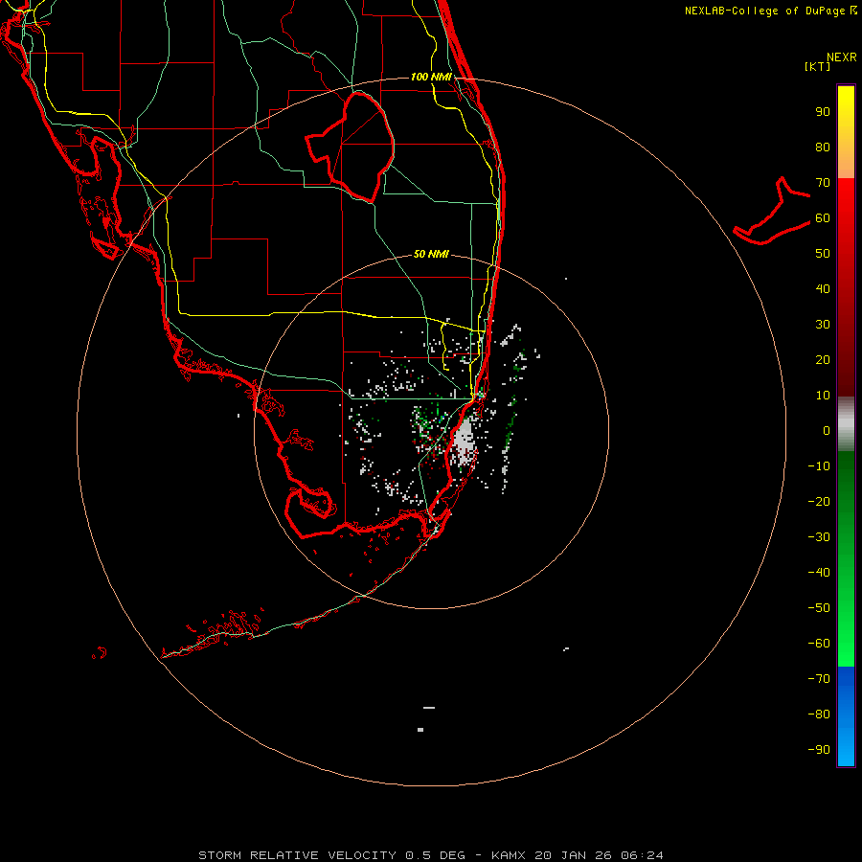Click the negative 40 scale value
862x862 pixels.
point(819,573)
